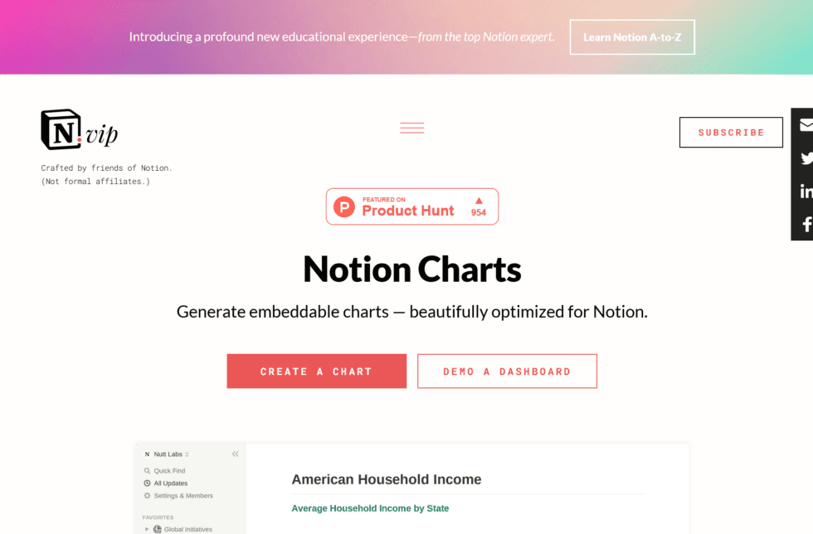
Task: Select the Average Household Income by State tab
Action: coord(370,507)
